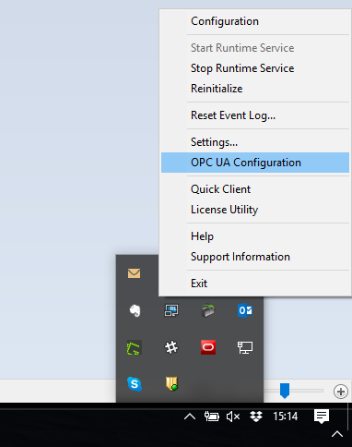Click the green Greenshot tray icon

pos(135,347)
